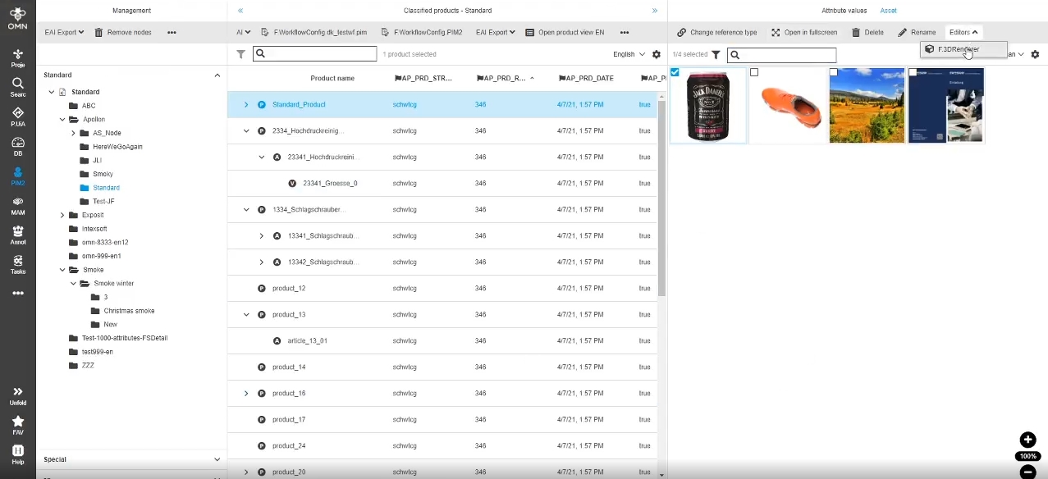The width and height of the screenshot is (1048, 479).
Task: Click Open in fullscreen button
Action: pyautogui.click(x=804, y=33)
